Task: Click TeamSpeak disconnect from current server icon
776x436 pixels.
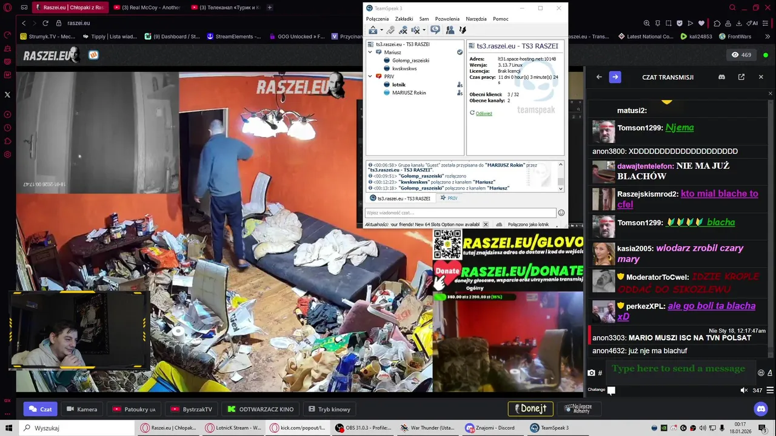Action: click(x=390, y=30)
